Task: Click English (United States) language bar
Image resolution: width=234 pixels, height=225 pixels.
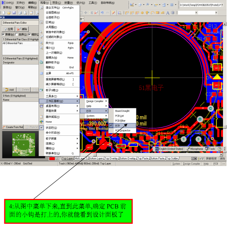Action: point(169,149)
